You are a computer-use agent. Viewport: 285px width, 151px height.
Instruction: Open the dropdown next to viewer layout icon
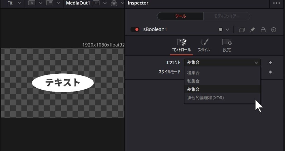[58, 3]
